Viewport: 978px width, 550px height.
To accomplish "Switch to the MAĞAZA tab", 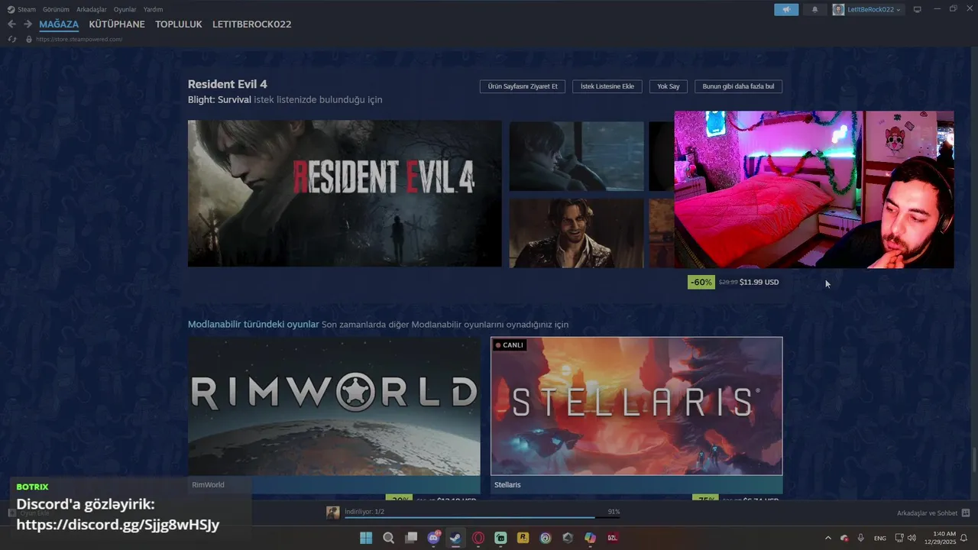I will click(59, 24).
